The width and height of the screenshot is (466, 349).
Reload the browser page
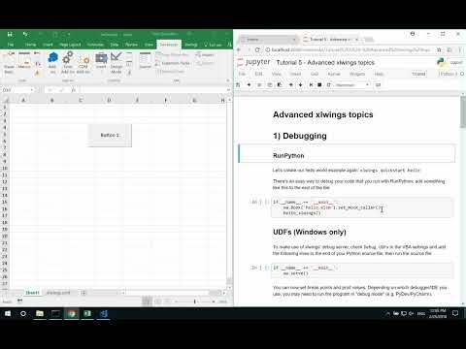[x=257, y=49]
